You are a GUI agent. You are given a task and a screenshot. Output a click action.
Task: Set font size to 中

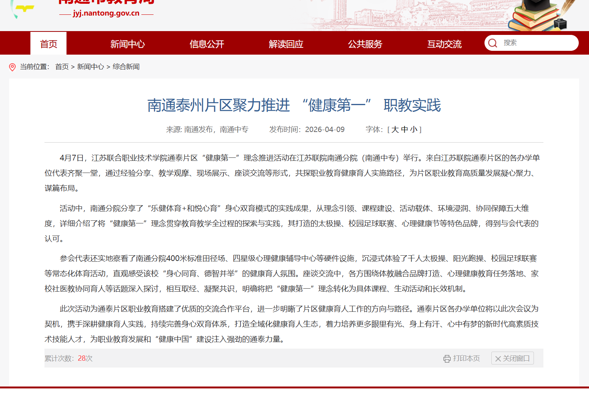point(404,129)
